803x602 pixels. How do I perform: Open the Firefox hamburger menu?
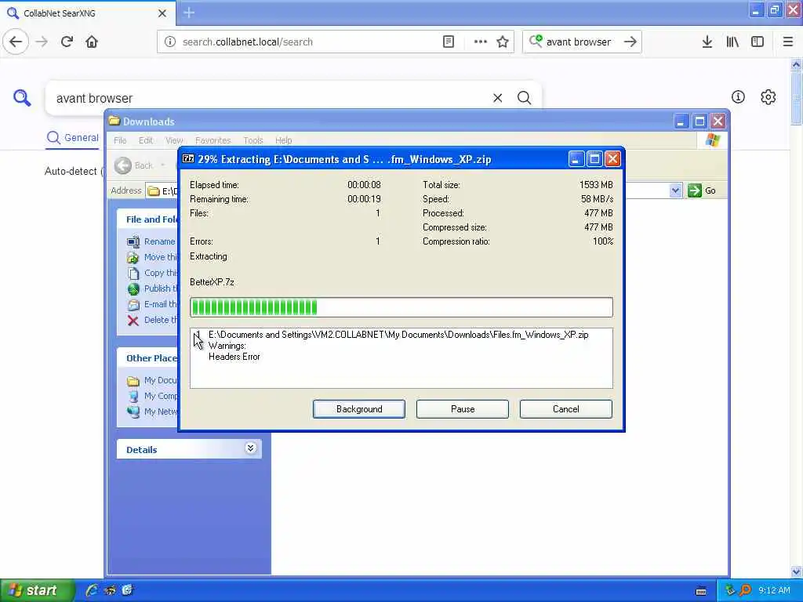787,42
